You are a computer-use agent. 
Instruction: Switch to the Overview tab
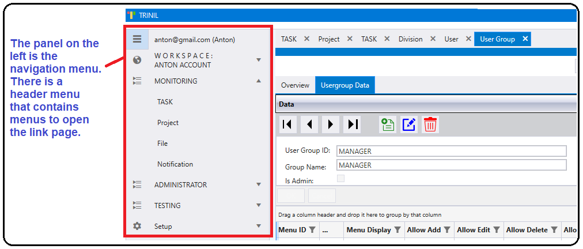click(x=295, y=85)
